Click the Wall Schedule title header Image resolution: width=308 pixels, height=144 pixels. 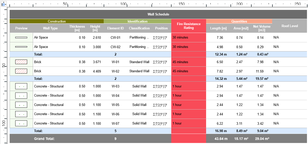point(158,14)
